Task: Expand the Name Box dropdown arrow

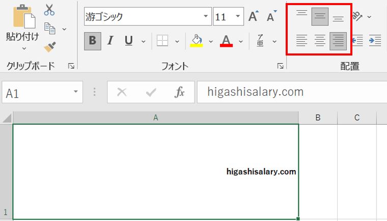Action: [x=75, y=92]
